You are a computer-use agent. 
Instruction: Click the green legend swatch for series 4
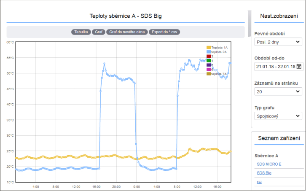tap(208, 61)
